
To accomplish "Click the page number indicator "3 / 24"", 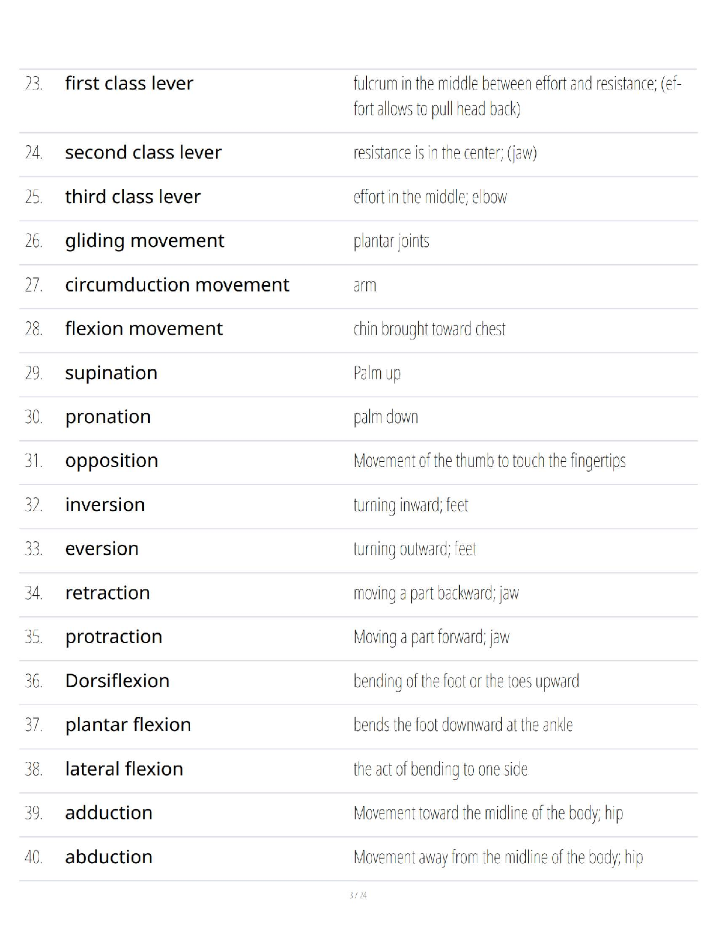I will pyautogui.click(x=358, y=895).
